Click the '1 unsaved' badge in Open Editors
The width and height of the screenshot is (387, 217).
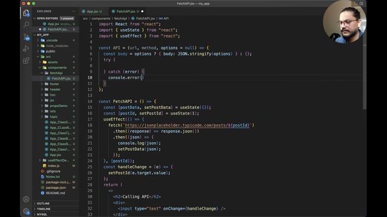click(x=67, y=19)
